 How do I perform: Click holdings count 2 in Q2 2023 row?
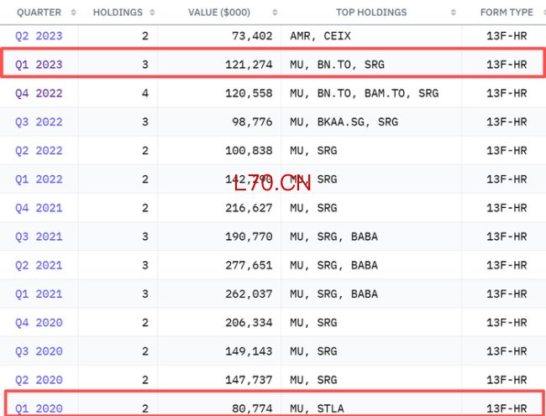click(145, 36)
